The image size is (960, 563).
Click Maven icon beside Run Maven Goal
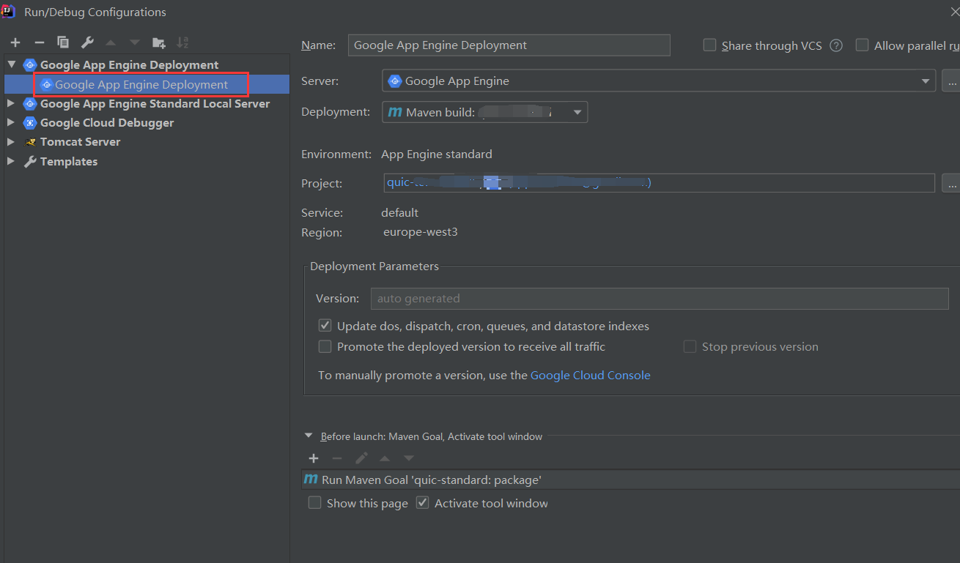point(311,480)
